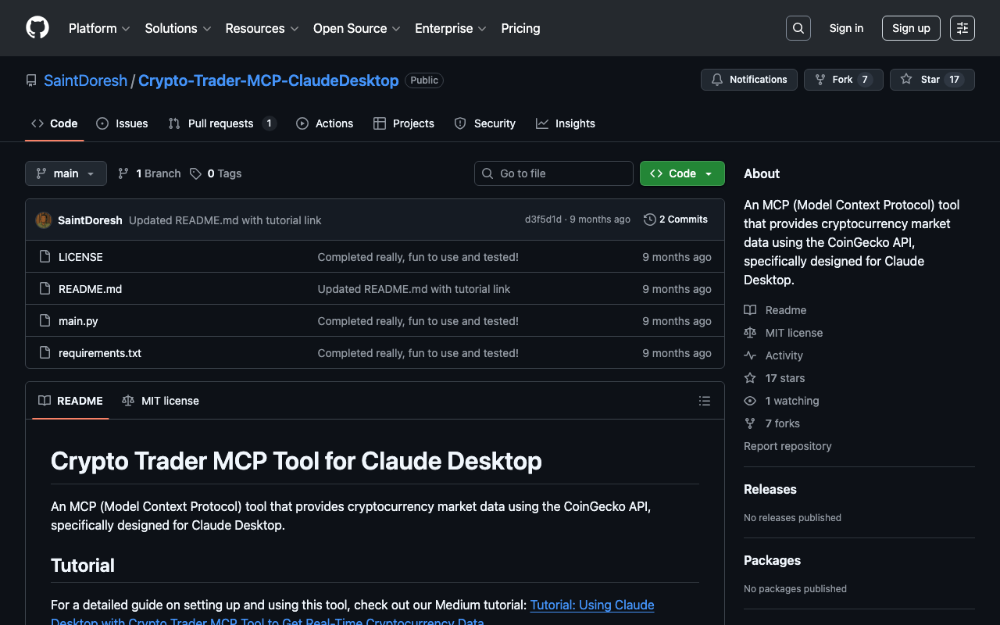Open the main.py file
1000x625 pixels.
(78, 321)
